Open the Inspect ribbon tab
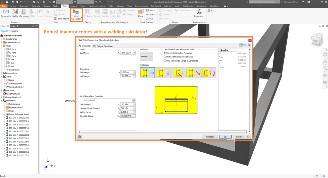This screenshot has width=328, height=178. tap(74, 6)
